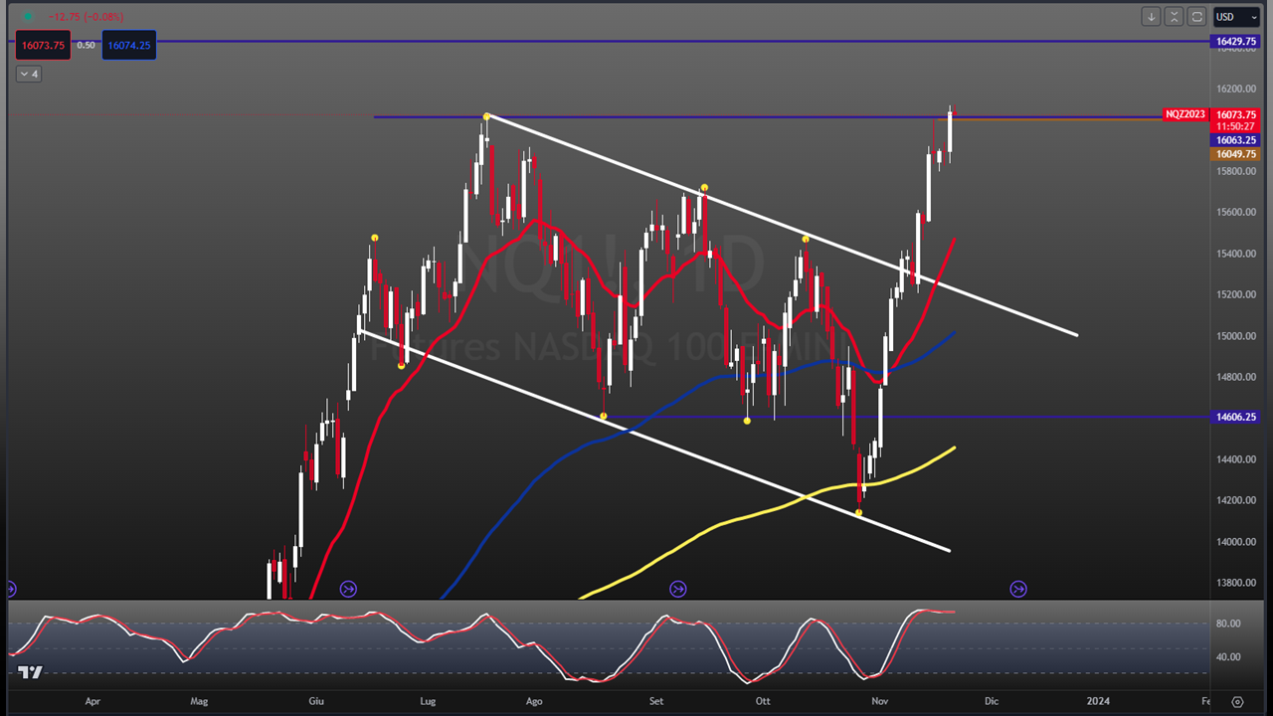Click the 2024 label on time axis
Image resolution: width=1273 pixels, height=716 pixels.
(x=1098, y=701)
